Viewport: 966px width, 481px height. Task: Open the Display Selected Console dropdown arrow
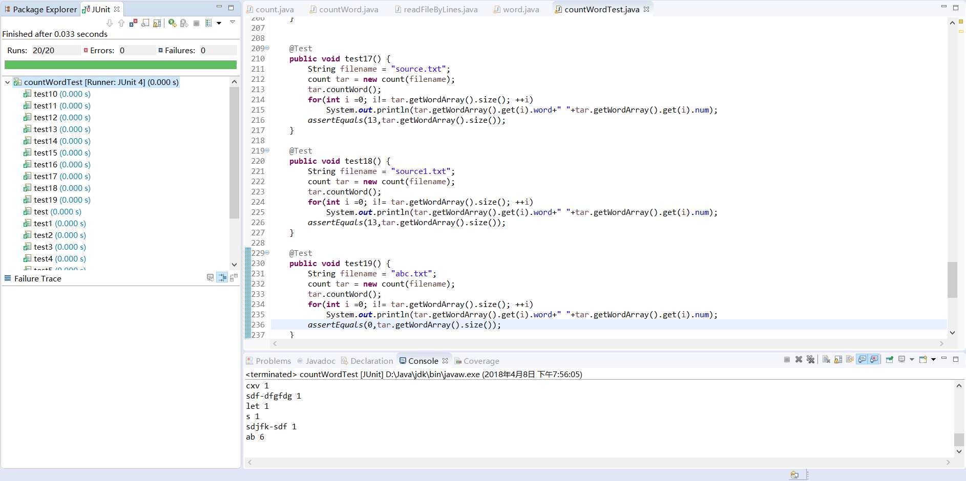(x=912, y=359)
